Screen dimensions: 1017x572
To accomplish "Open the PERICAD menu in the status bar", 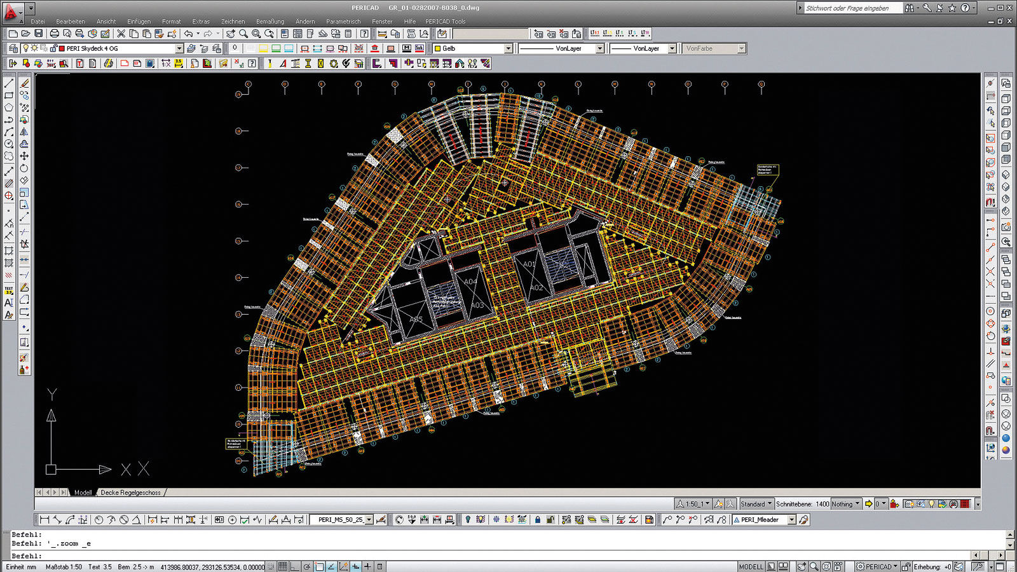I will [878, 566].
